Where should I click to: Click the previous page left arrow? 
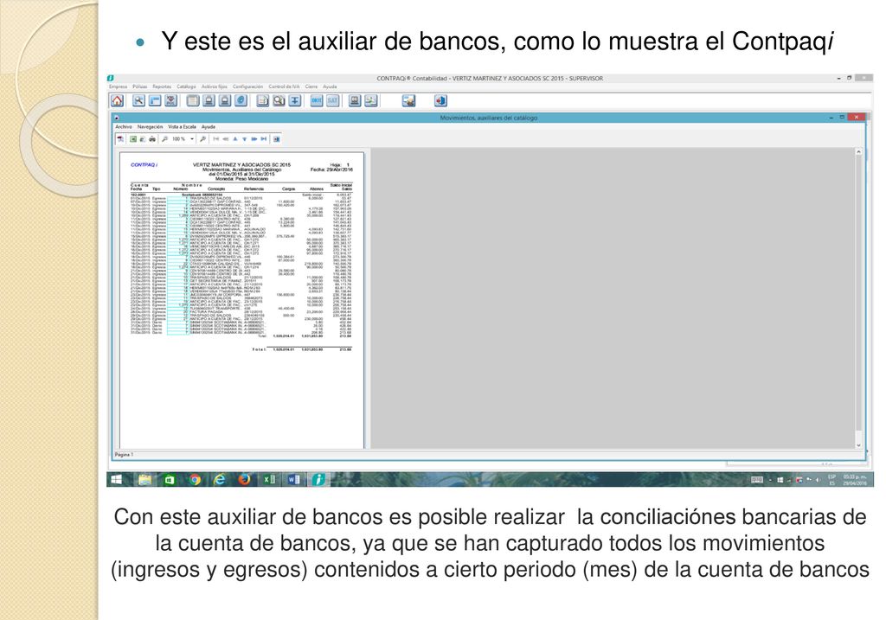226,139
